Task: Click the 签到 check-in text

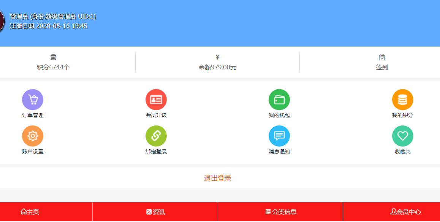Action: pyautogui.click(x=382, y=67)
